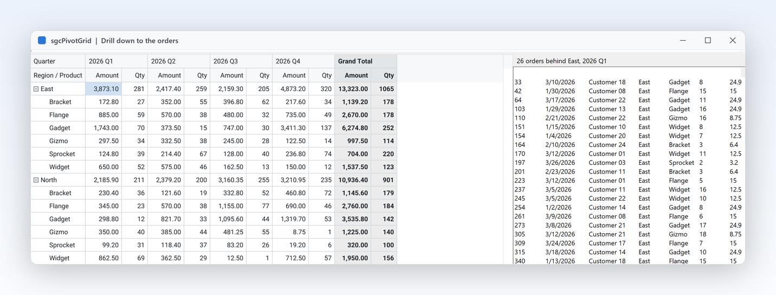Click the date 1/2/2026 of order 254
The image size is (776, 295).
(558, 208)
